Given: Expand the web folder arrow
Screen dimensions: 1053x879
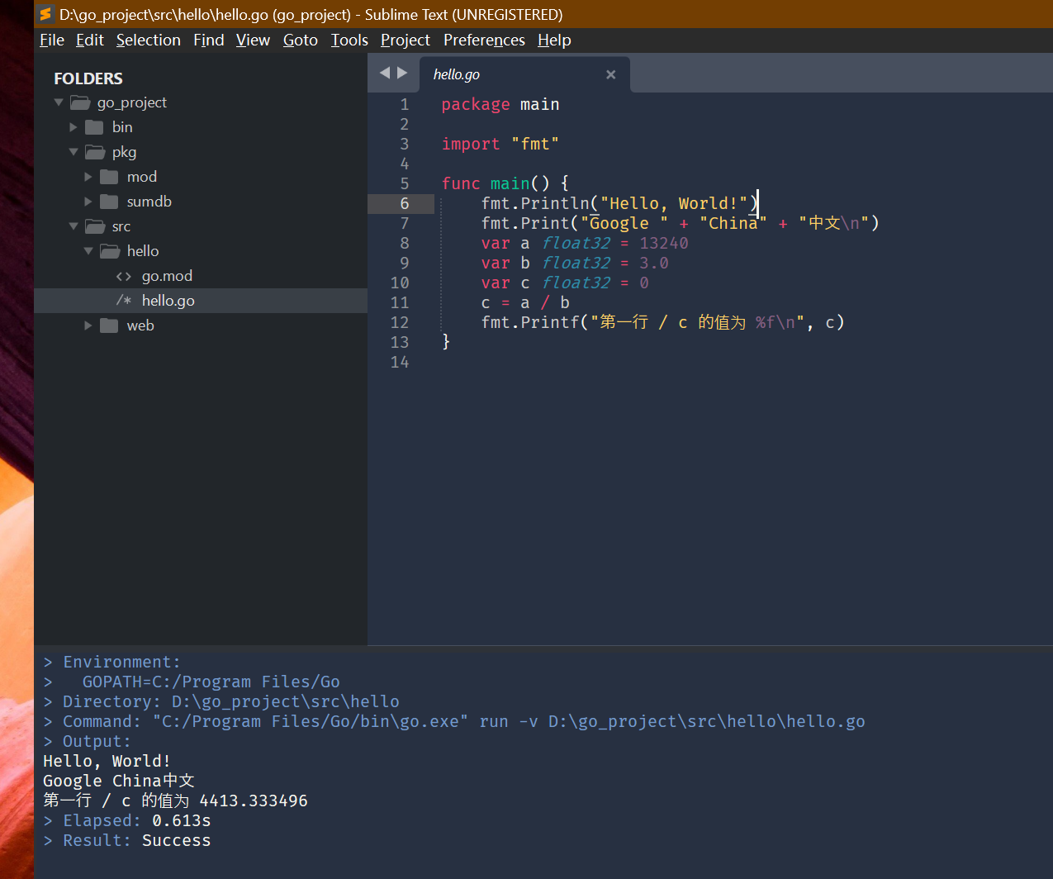Looking at the screenshot, I should [88, 325].
